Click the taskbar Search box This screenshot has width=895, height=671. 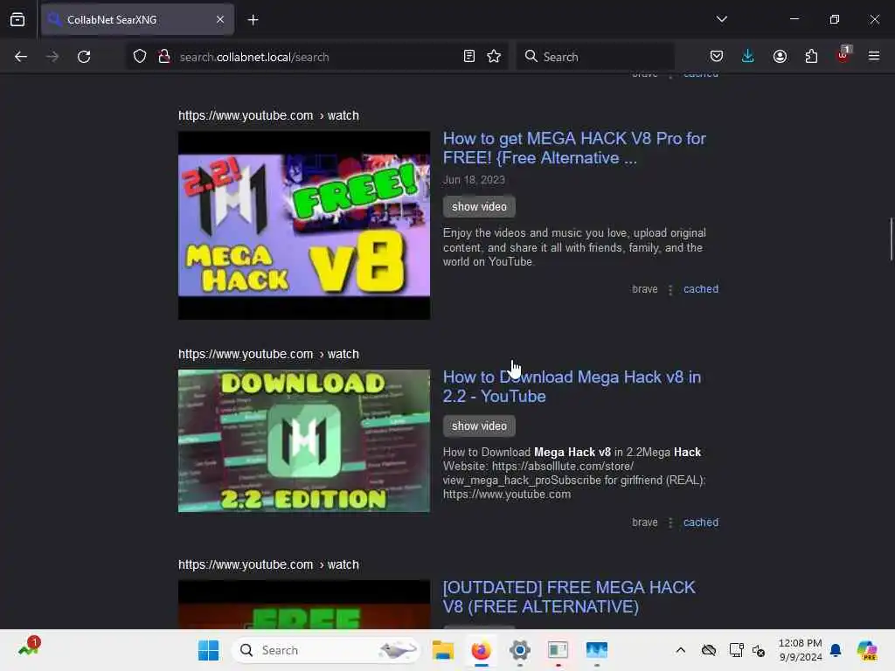point(326,650)
